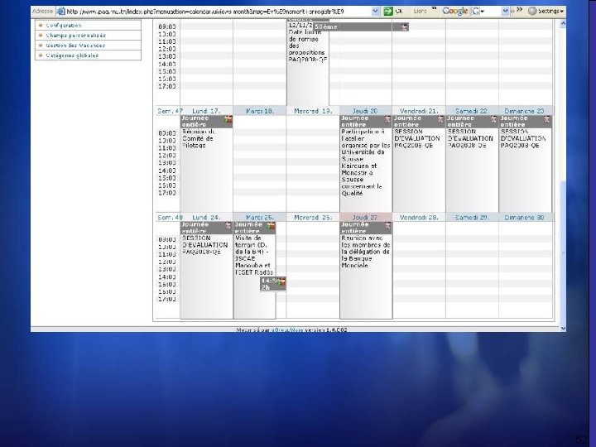596x447 pixels.
Task: Open the Dimanche 30 day header
Action: pyautogui.click(x=524, y=218)
